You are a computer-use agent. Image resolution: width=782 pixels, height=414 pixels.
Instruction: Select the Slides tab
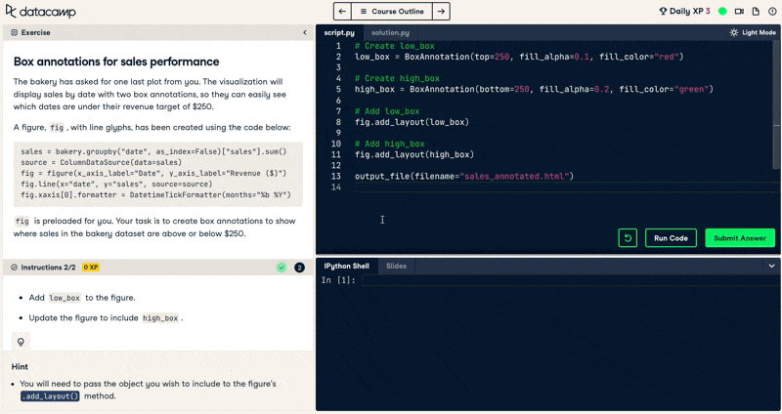(x=396, y=266)
